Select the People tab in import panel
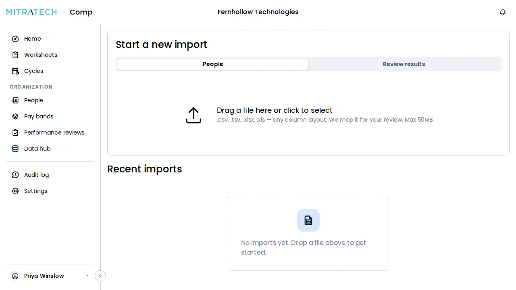The width and height of the screenshot is (516, 290). tap(213, 64)
